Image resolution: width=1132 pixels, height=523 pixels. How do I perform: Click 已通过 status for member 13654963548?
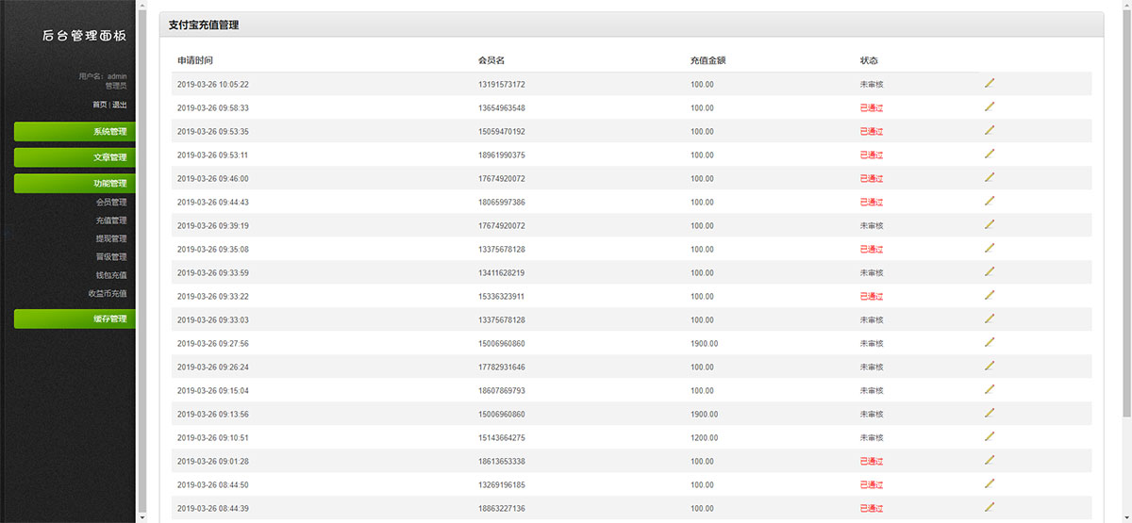[872, 107]
